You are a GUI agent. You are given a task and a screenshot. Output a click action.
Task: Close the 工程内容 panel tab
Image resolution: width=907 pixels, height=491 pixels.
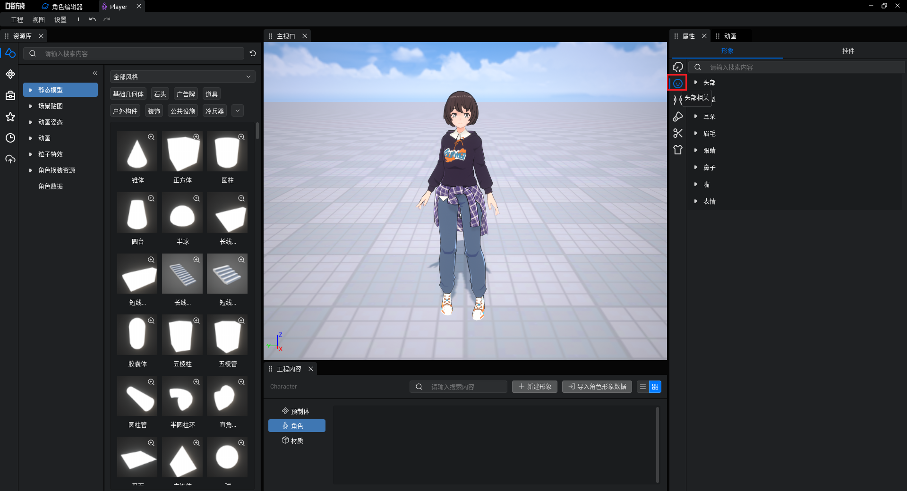pyautogui.click(x=311, y=369)
